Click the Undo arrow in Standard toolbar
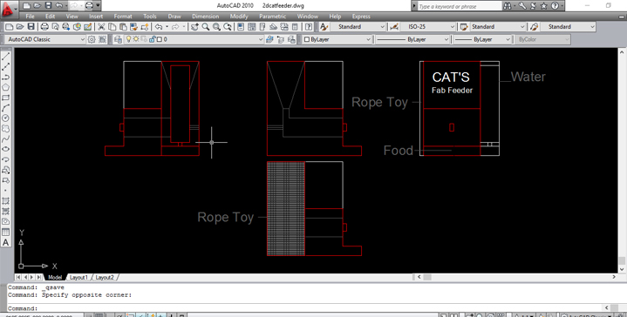 pyautogui.click(x=159, y=27)
